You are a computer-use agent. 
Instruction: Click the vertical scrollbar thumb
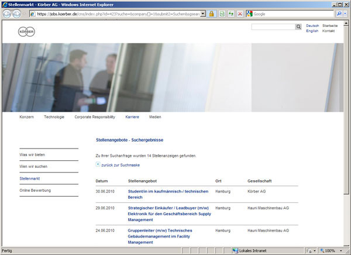pyautogui.click(x=346, y=110)
